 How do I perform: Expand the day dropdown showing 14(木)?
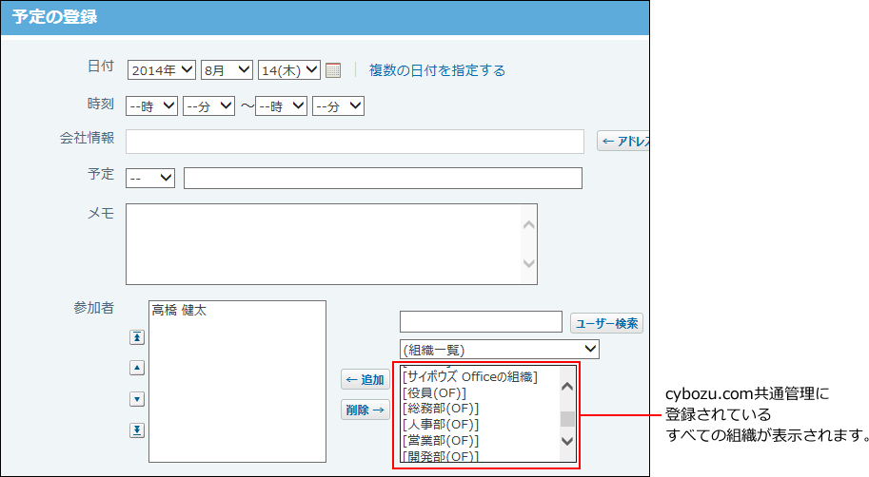coord(288,70)
